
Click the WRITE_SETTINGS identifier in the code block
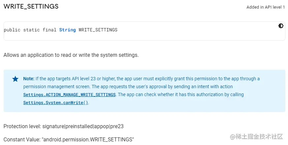pyautogui.click(x=98, y=30)
